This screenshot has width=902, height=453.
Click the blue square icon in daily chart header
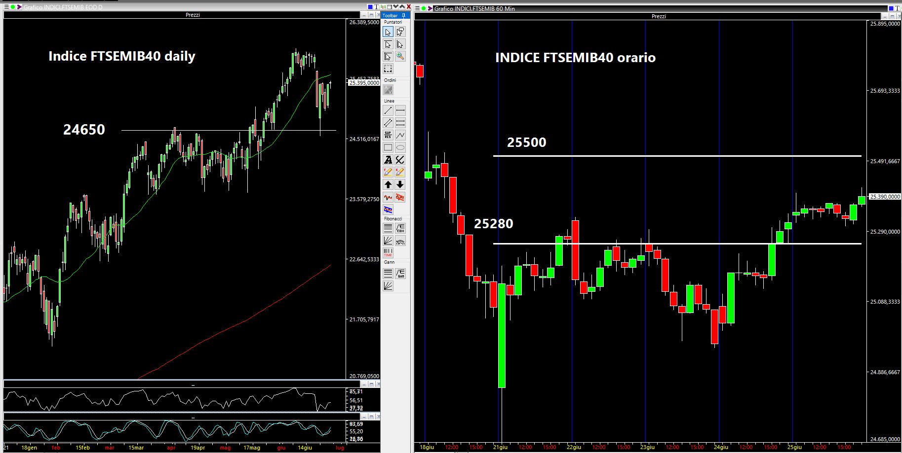point(370,7)
